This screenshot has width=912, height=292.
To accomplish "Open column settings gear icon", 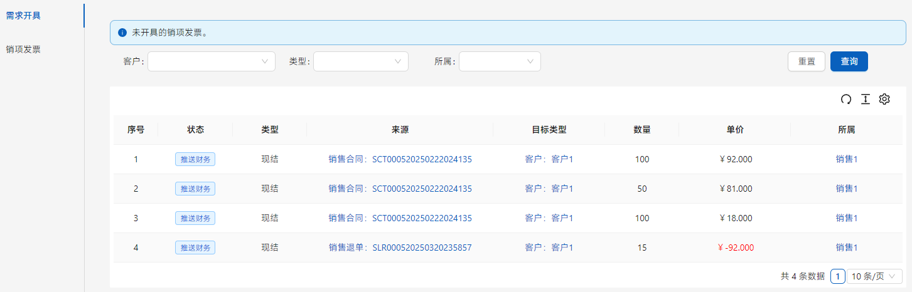I will pos(884,99).
